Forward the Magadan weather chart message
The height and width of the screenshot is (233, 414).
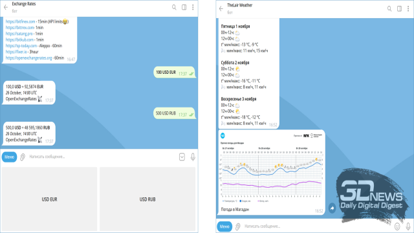pos(332,208)
